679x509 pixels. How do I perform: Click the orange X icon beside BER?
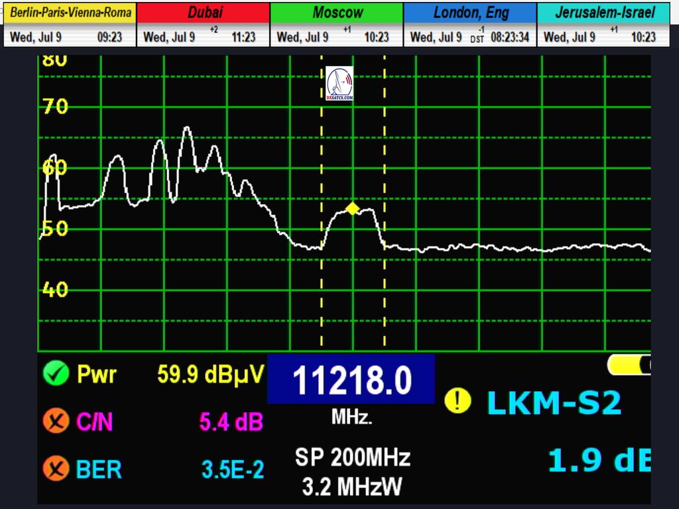56,469
